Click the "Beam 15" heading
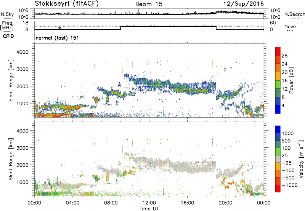The height and width of the screenshot is (211, 305). (149, 4)
